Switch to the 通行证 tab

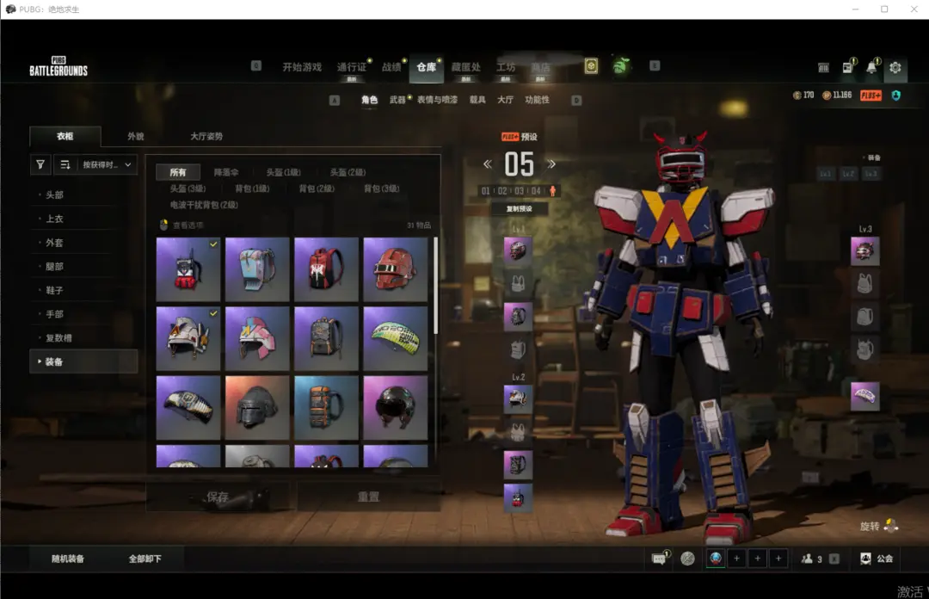pyautogui.click(x=351, y=67)
